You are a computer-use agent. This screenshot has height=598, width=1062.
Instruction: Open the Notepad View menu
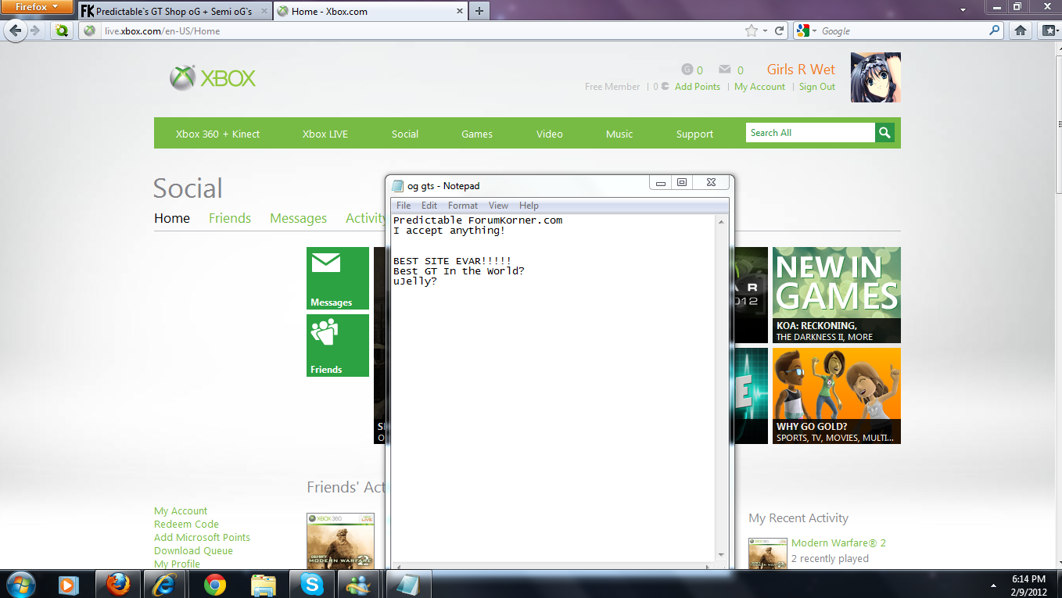(498, 206)
